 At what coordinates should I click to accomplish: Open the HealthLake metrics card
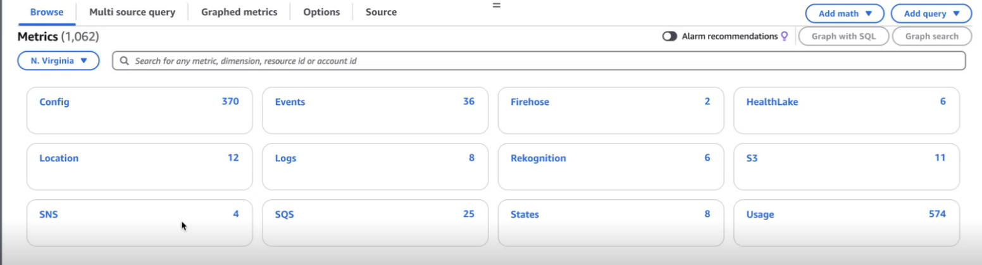(x=847, y=110)
